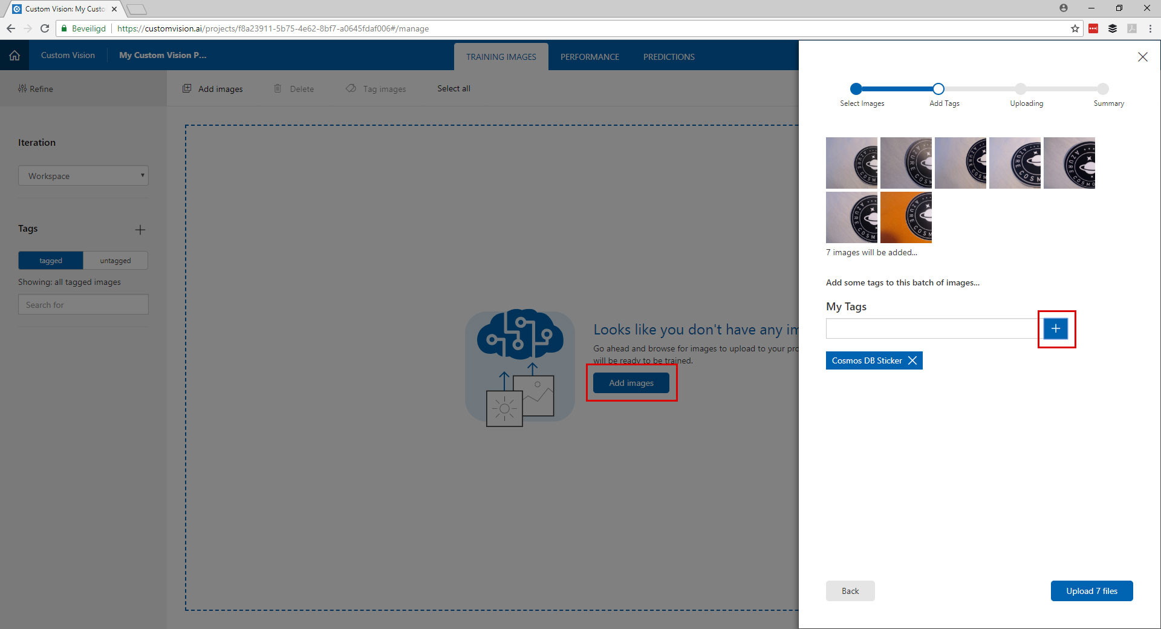The width and height of the screenshot is (1161, 629).
Task: Remove the Cosmos DB Sticker tag
Action: 912,360
